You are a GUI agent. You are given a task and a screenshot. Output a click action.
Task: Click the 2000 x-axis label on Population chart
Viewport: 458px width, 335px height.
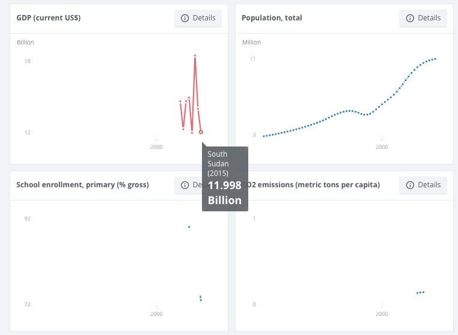[381, 146]
